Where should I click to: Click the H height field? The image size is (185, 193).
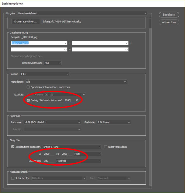point(67,154)
